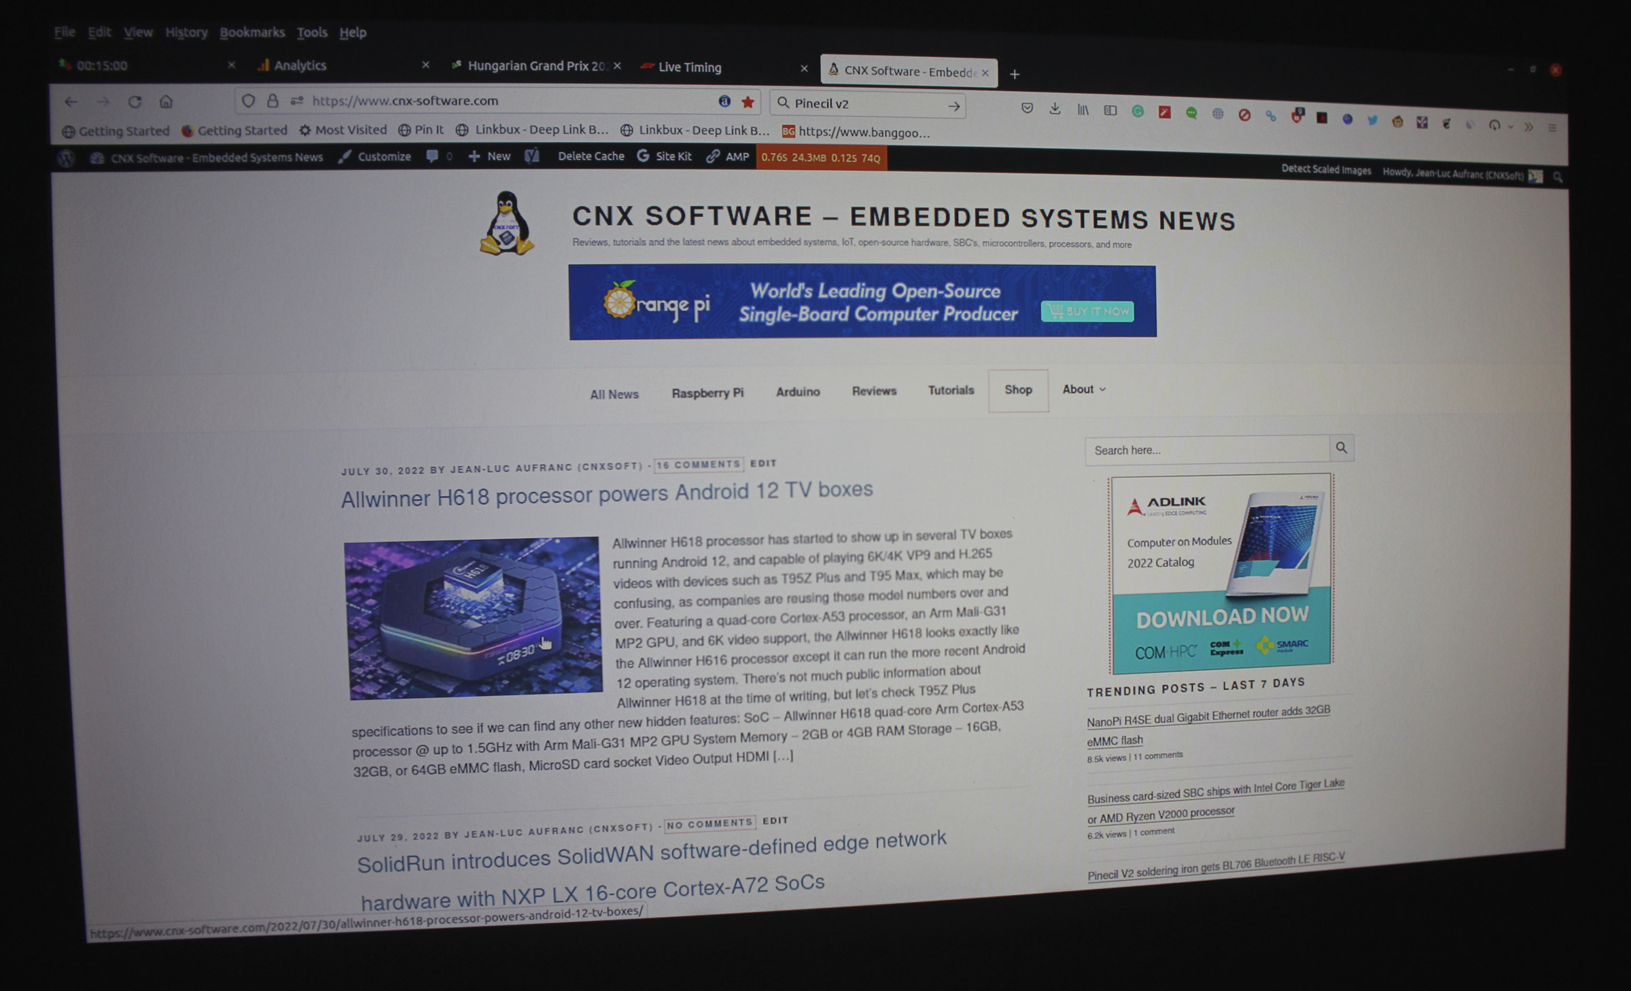
Task: Close the Live Timing tab
Action: click(804, 69)
